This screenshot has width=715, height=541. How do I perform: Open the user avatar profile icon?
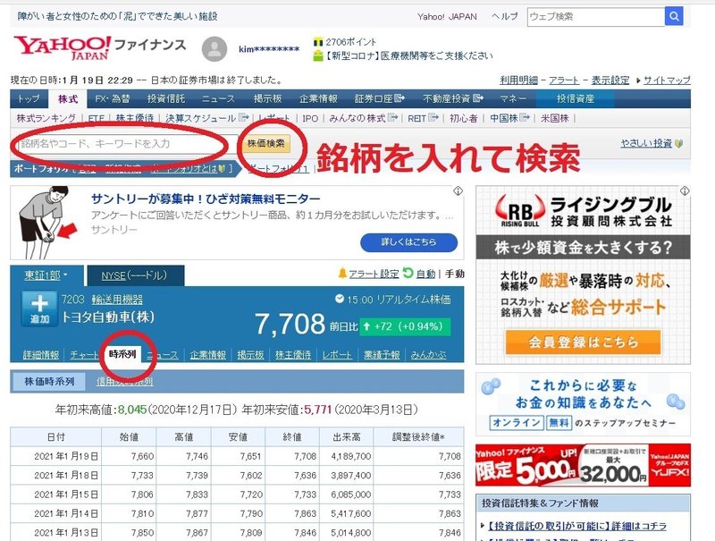(214, 49)
